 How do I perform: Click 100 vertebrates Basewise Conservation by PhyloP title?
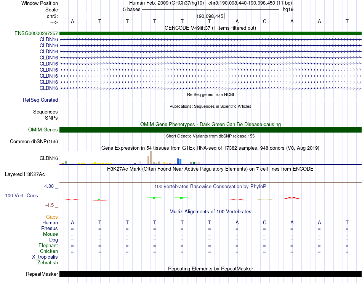[210, 186]
